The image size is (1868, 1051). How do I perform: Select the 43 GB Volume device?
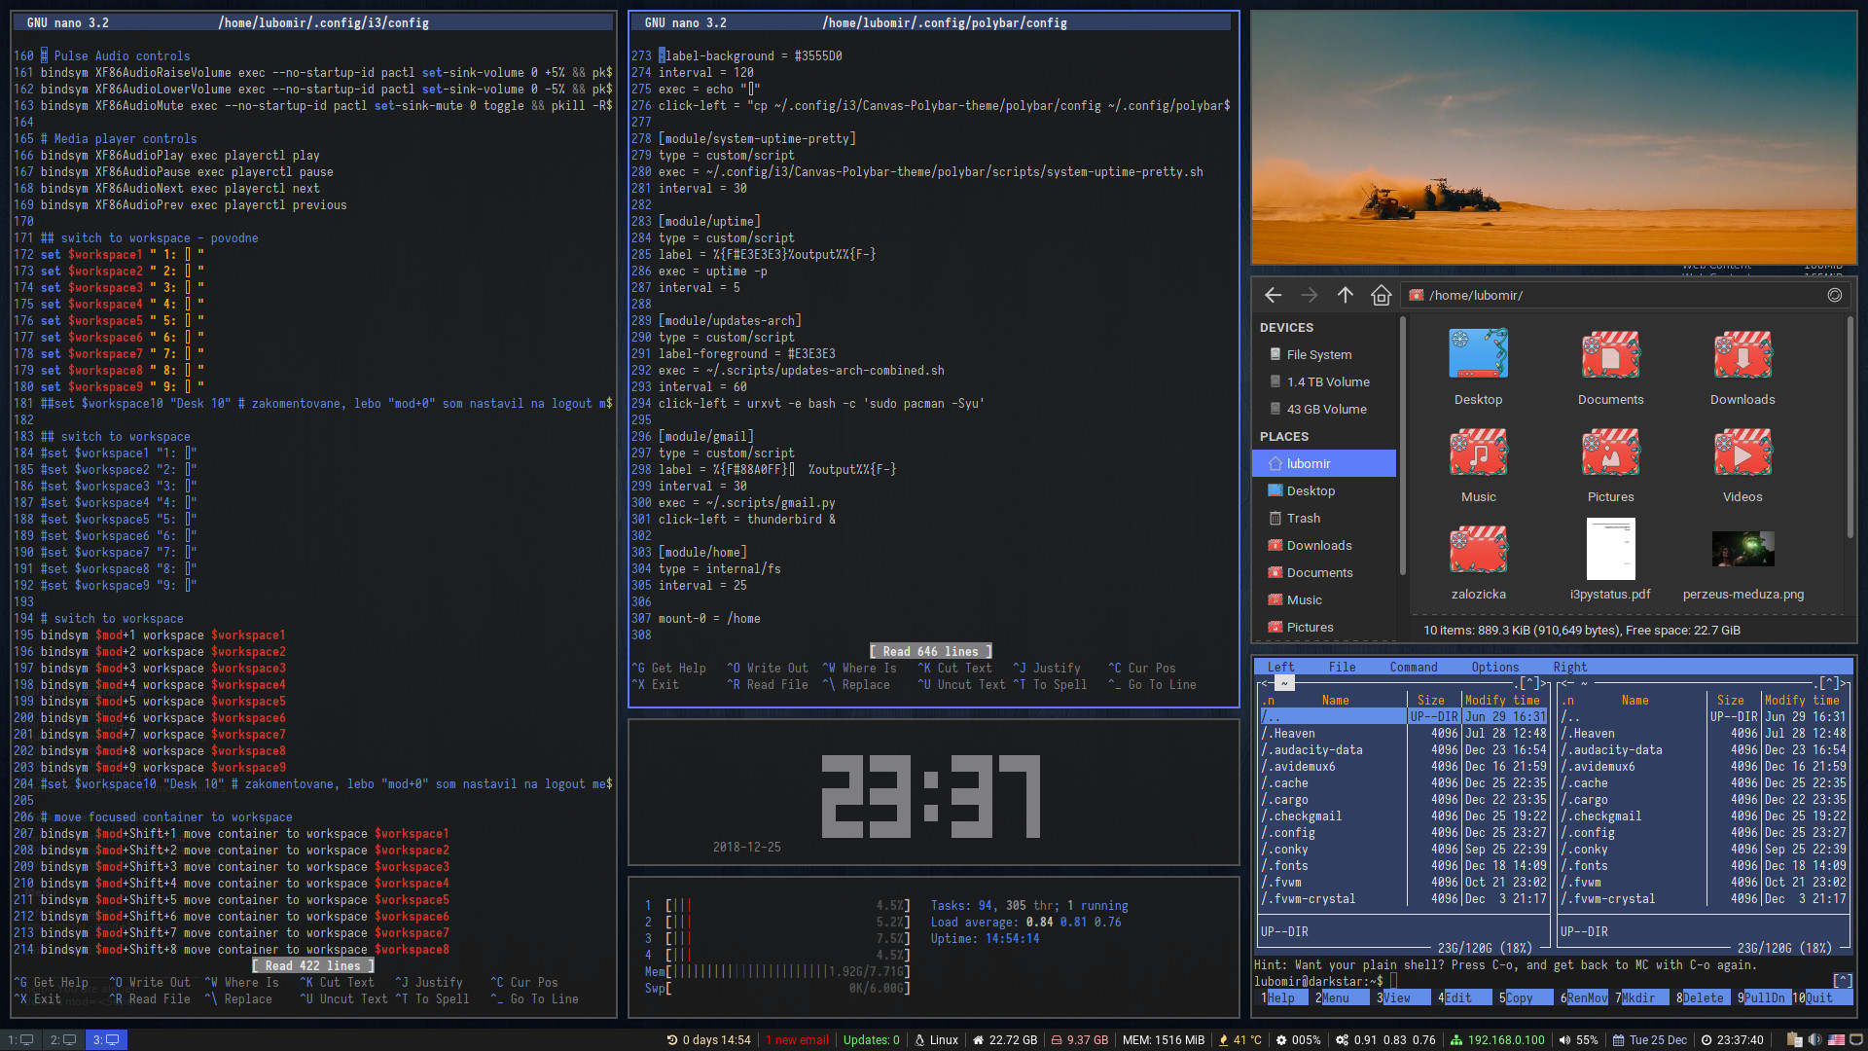coord(1324,410)
